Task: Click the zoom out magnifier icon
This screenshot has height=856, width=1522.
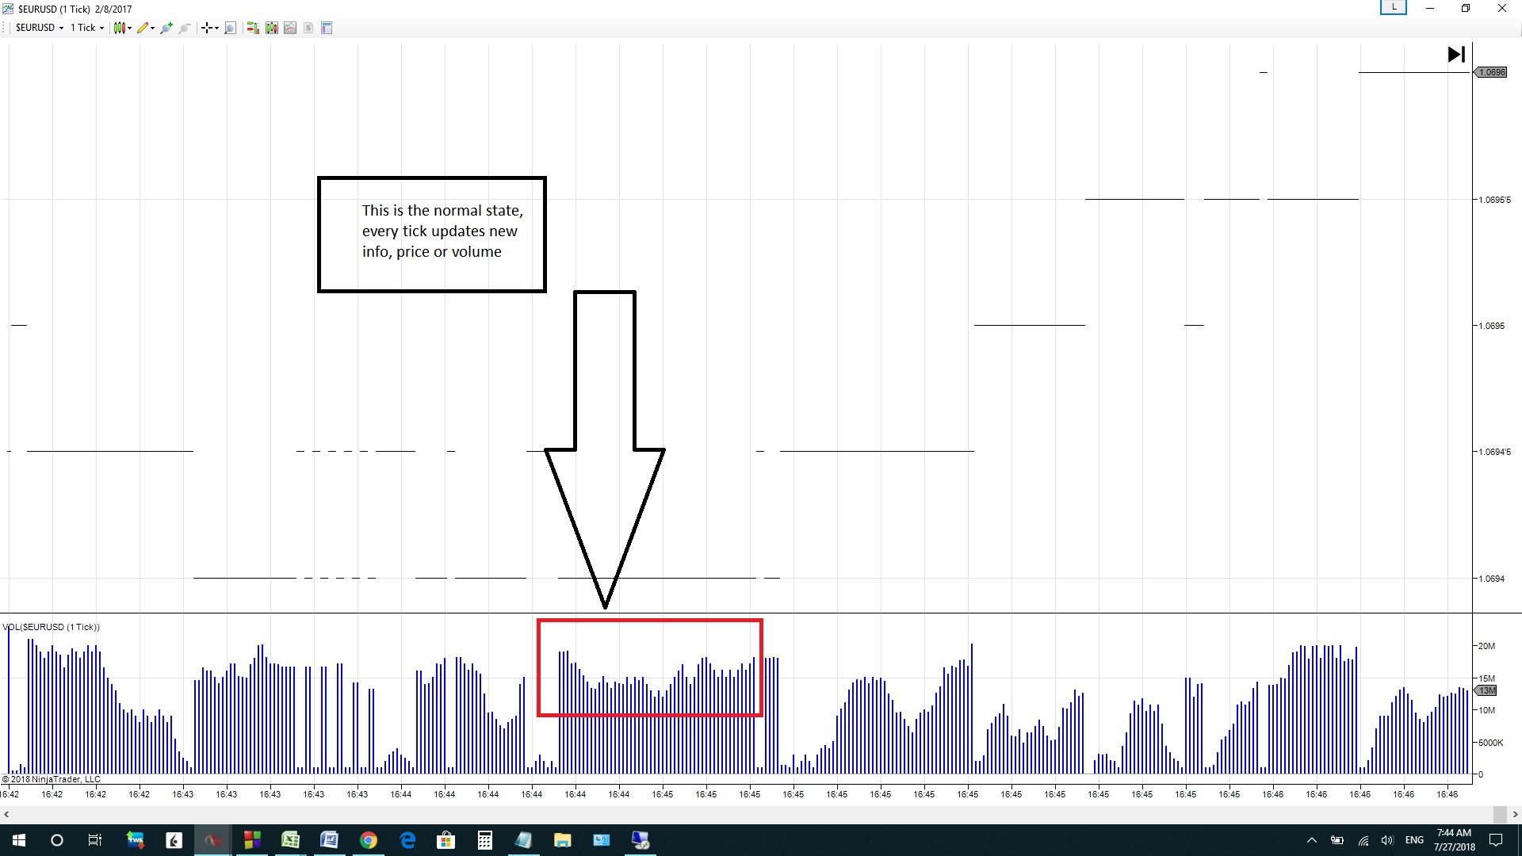Action: [185, 28]
